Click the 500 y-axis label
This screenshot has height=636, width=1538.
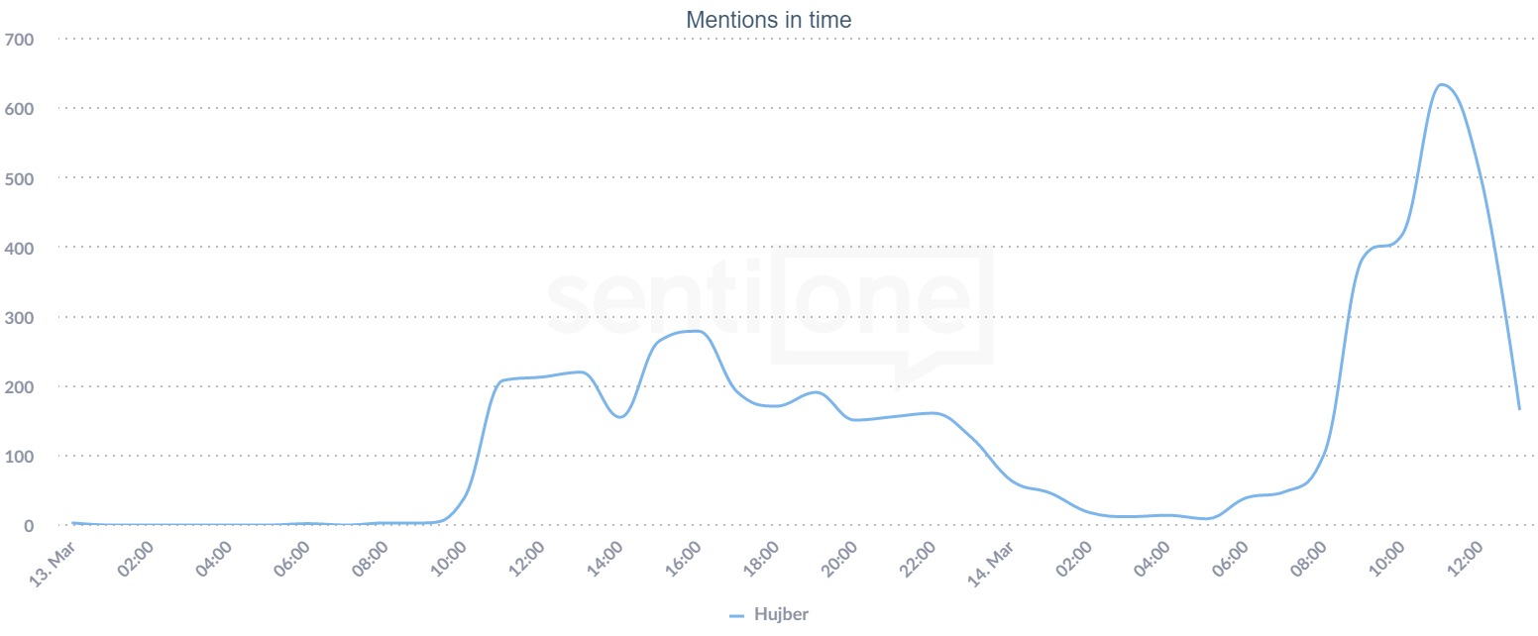pos(19,178)
